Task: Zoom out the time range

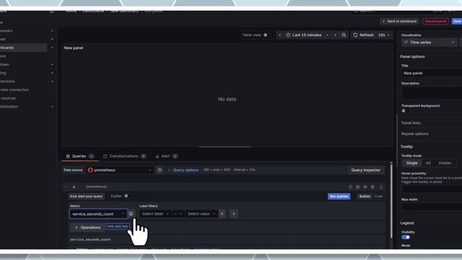Action: [344, 35]
